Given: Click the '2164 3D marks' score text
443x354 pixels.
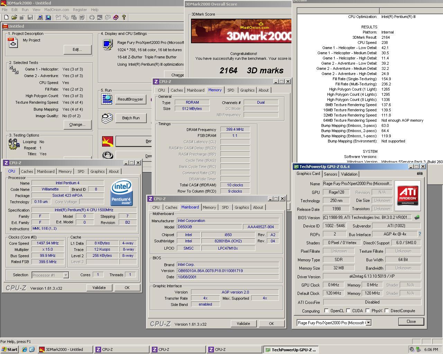Looking at the screenshot, I should (x=252, y=71).
